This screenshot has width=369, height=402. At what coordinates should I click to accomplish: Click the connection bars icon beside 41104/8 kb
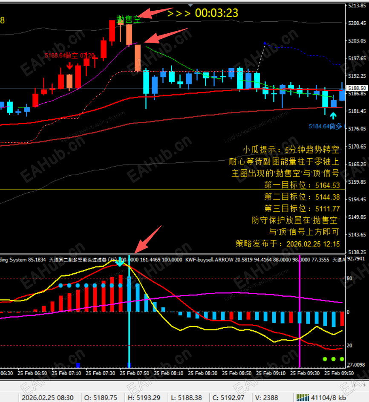coord(303,398)
